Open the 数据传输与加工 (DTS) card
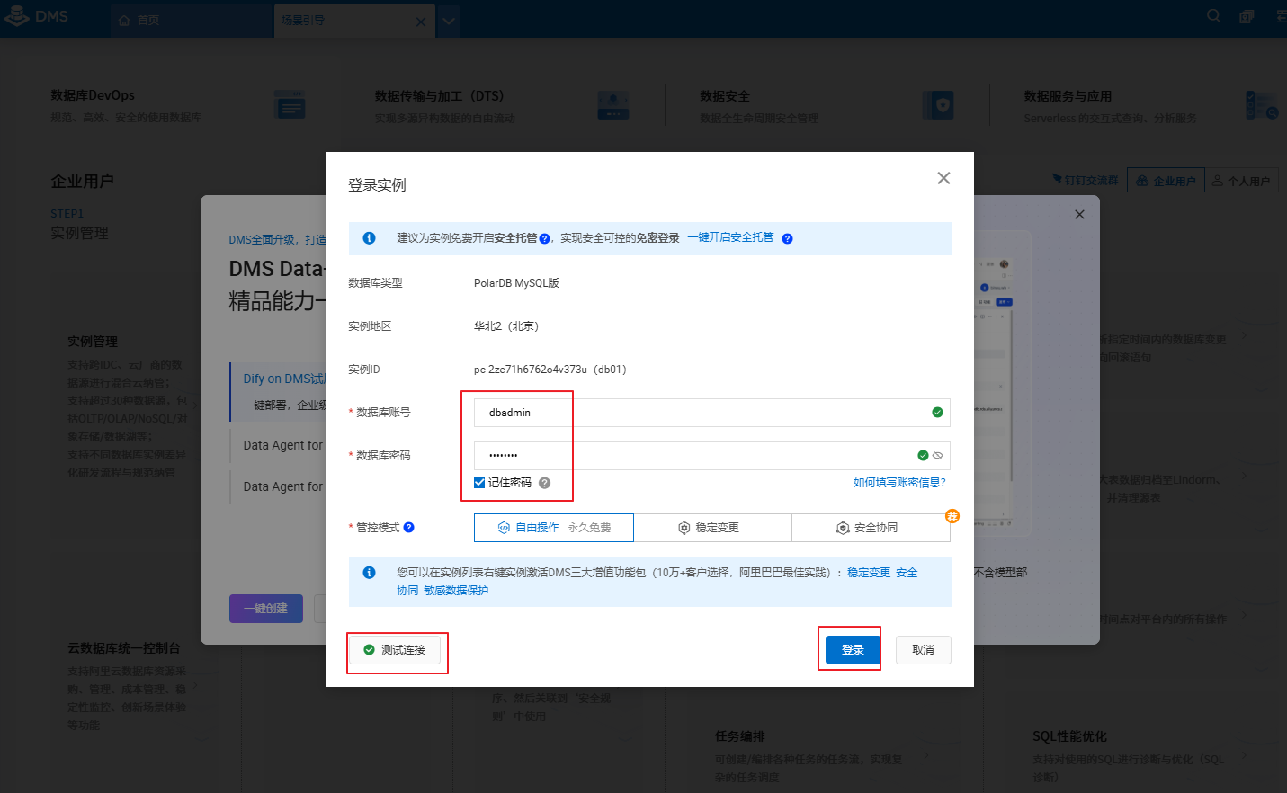The width and height of the screenshot is (1287, 793). [x=503, y=106]
